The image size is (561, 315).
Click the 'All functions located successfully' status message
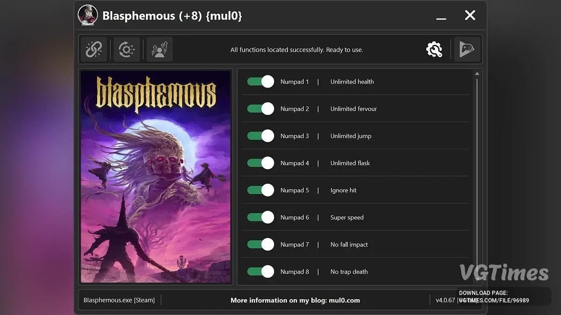click(297, 49)
